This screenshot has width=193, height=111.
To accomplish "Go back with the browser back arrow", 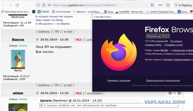I will pyautogui.click(x=3, y=5).
